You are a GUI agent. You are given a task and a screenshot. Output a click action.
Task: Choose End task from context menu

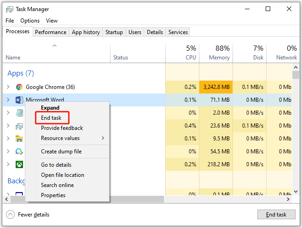pos(51,118)
